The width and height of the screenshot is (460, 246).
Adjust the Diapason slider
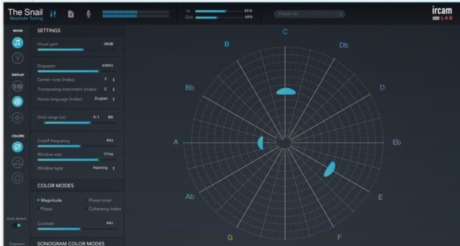tap(76, 71)
